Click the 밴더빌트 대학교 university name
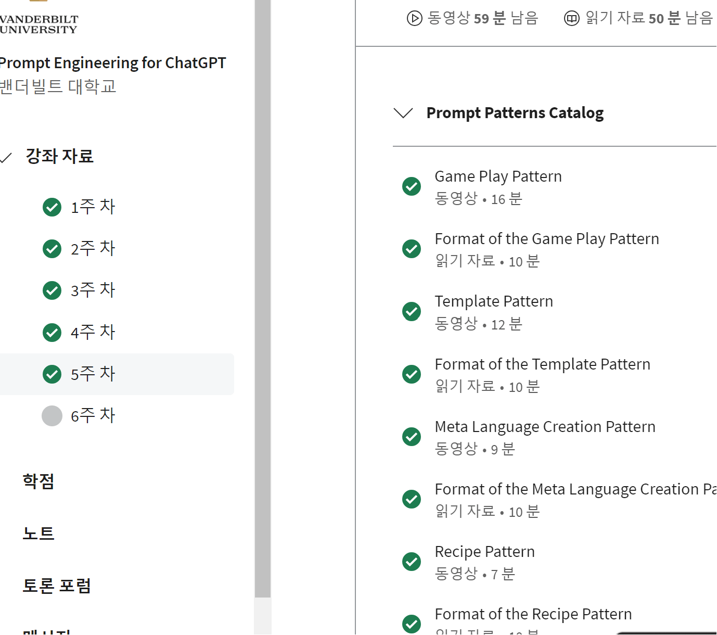 click(58, 86)
